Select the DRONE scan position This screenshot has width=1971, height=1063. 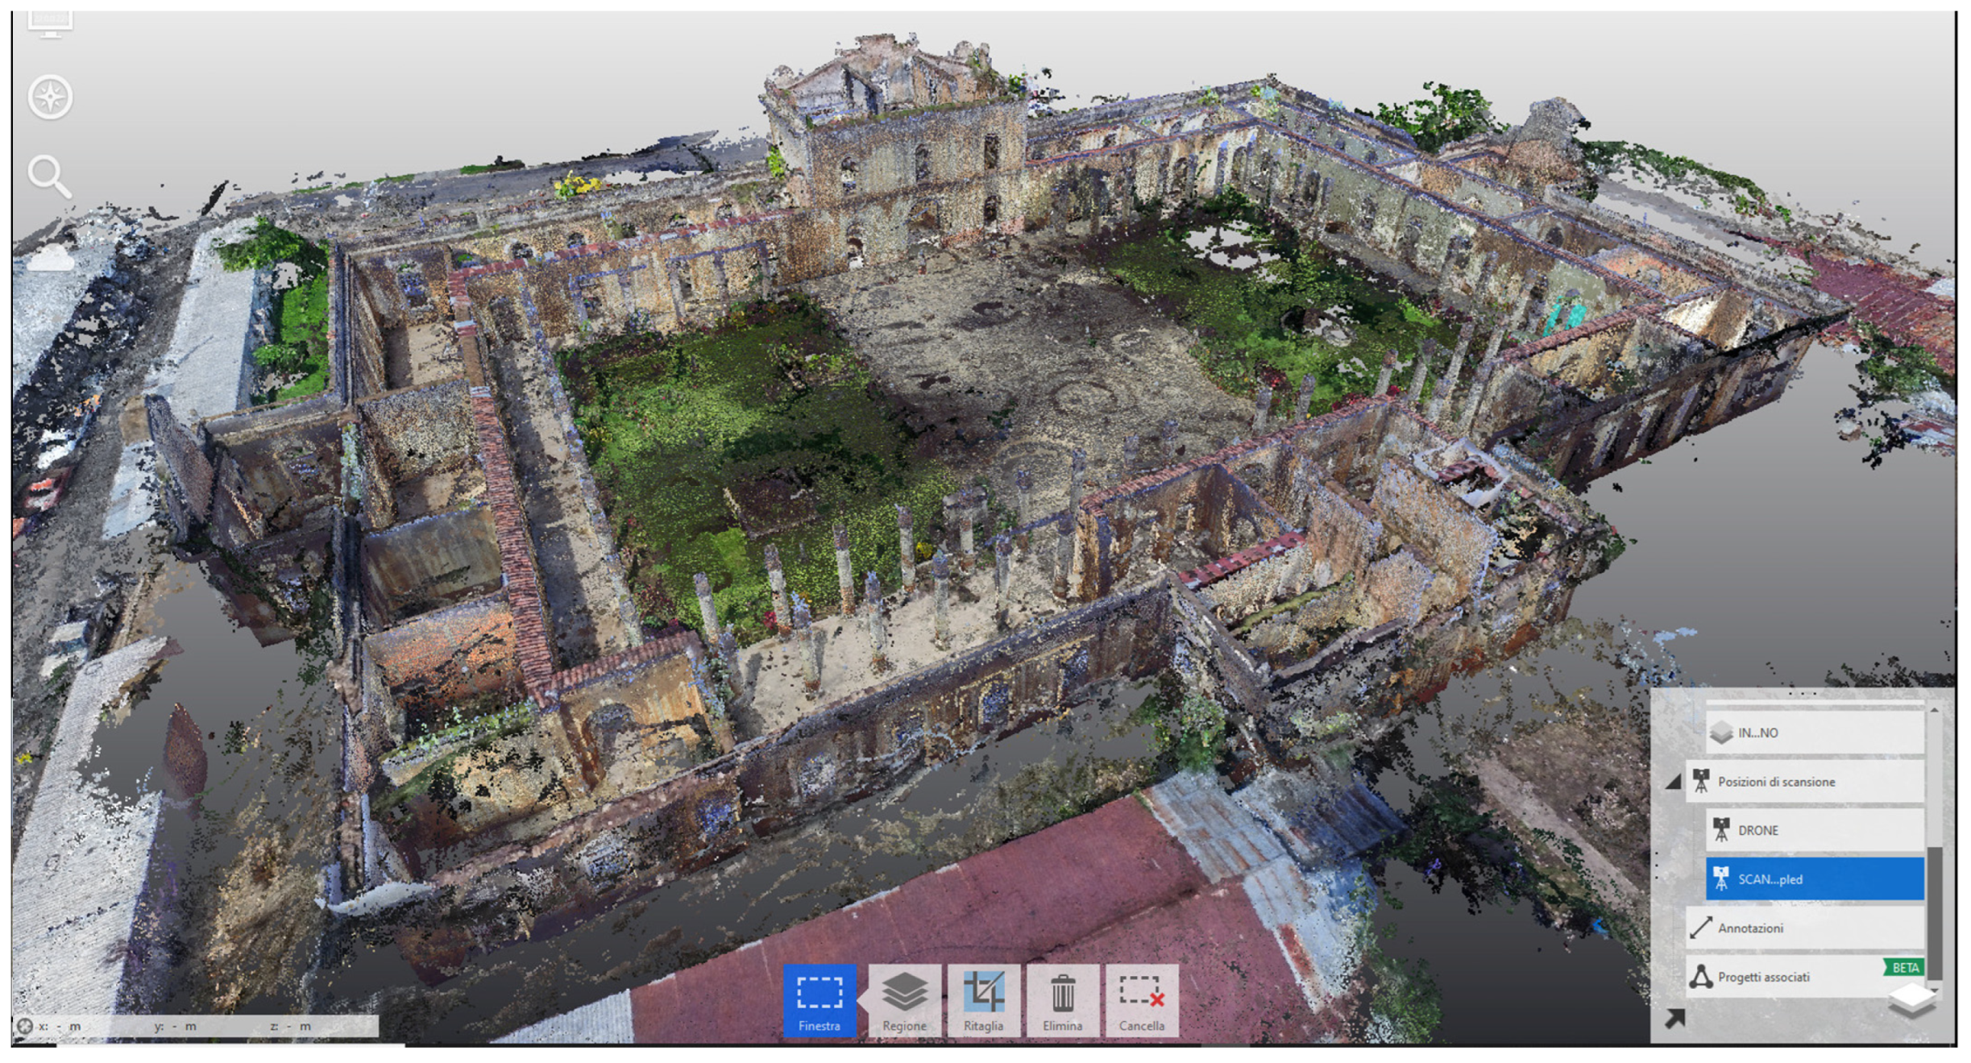[x=1813, y=830]
